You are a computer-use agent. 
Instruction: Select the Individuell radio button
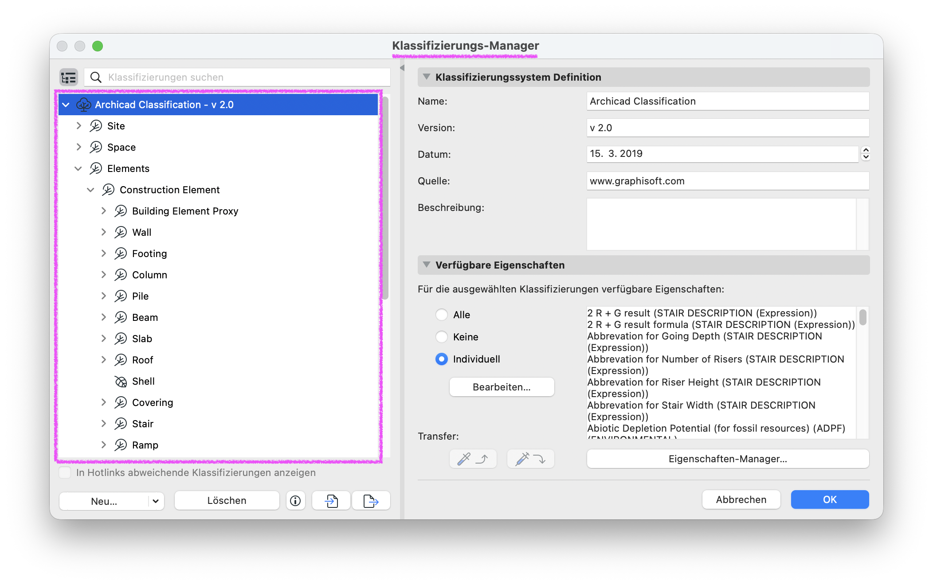pos(442,359)
